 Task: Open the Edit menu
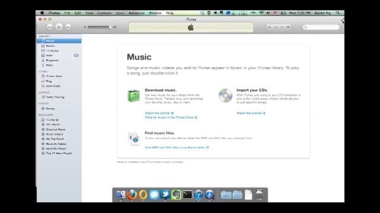pos(78,13)
